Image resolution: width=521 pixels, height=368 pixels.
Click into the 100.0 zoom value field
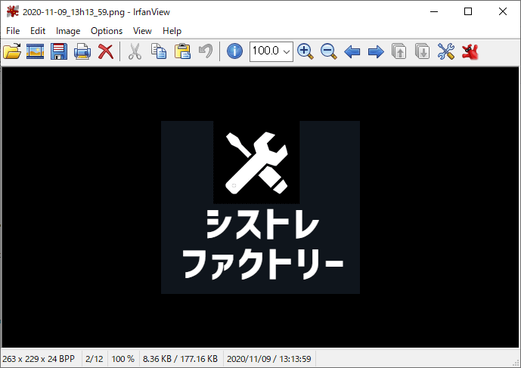pos(266,51)
